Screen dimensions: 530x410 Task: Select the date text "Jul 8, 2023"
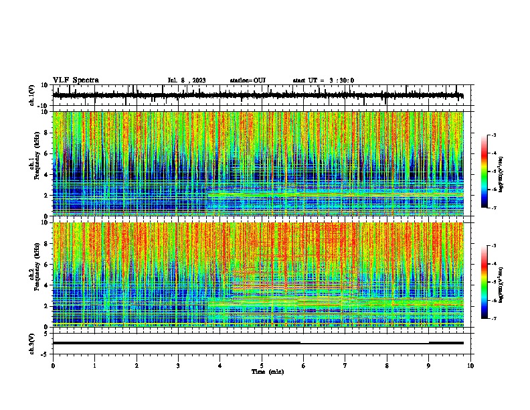[x=187, y=80]
